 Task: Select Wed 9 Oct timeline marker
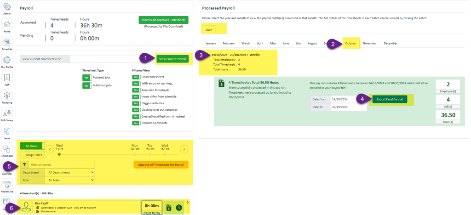[x=59, y=154]
